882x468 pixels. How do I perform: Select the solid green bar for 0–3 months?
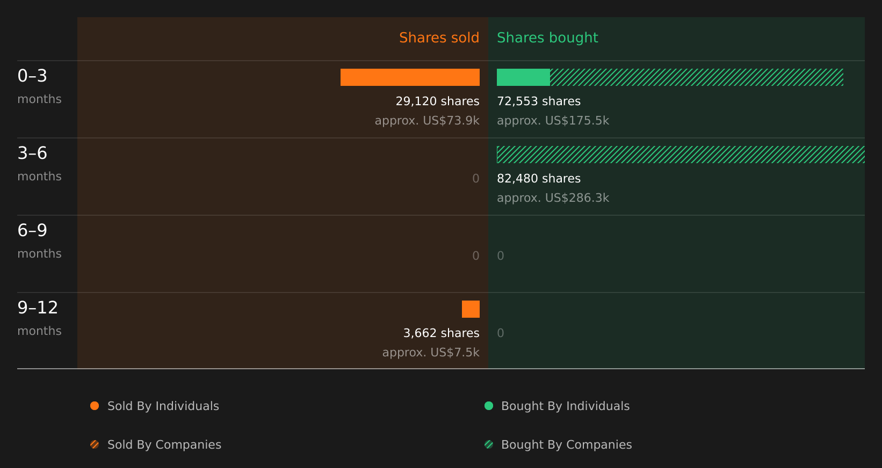[x=523, y=77]
